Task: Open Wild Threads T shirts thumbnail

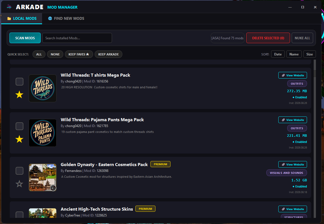Action: coord(43,88)
